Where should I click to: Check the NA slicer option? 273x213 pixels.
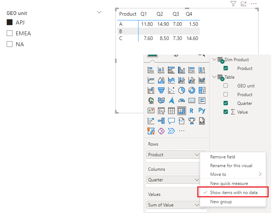9,44
